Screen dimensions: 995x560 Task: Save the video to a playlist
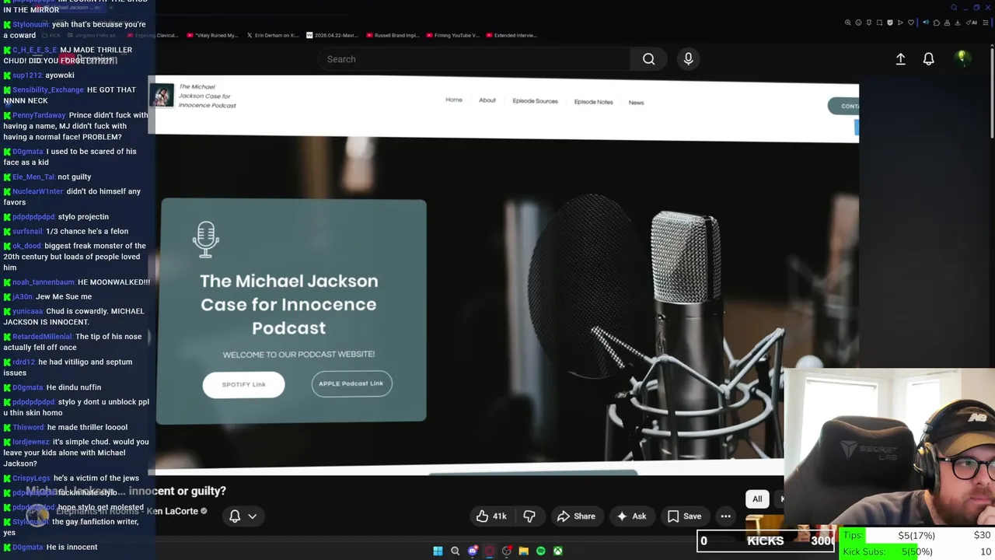coord(684,516)
